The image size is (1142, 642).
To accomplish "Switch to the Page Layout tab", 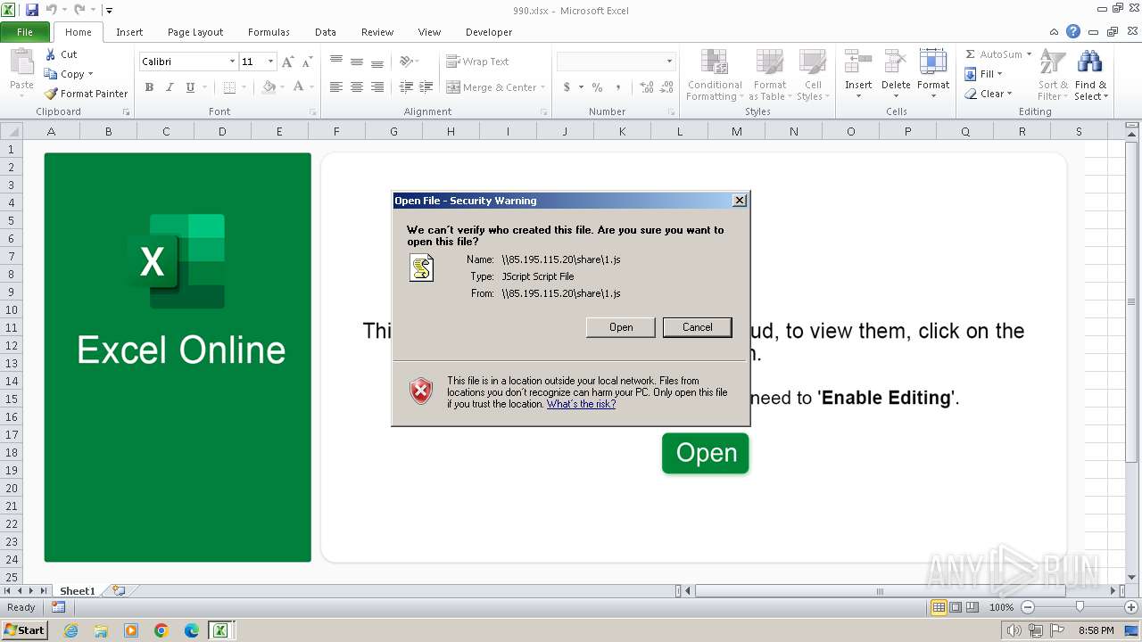I will [x=195, y=32].
